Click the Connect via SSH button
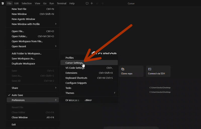The height and width of the screenshot is (129, 201). [x=158, y=71]
